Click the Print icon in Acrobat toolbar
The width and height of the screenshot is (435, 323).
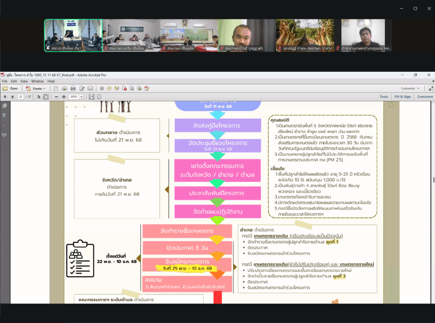click(x=73, y=88)
